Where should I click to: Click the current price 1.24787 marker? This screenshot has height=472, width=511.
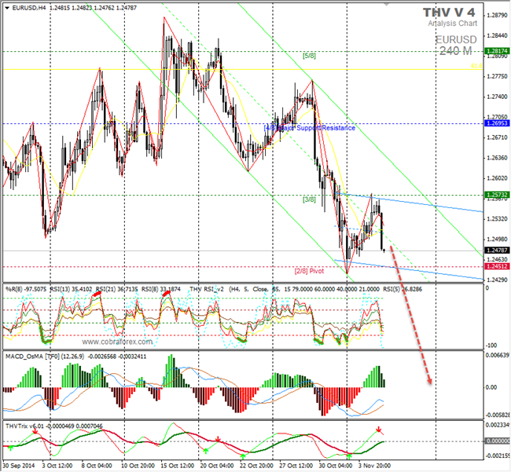[495, 251]
